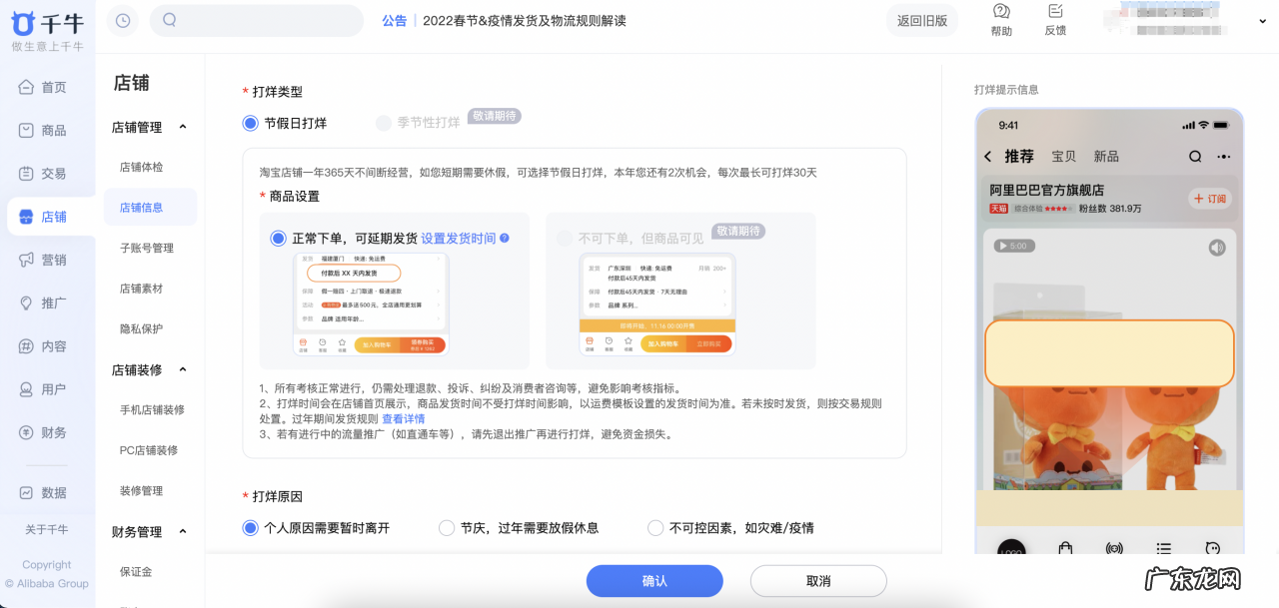Screen dimensions: 1279x608
Task: Go to the 营销 section
Action: click(47, 260)
